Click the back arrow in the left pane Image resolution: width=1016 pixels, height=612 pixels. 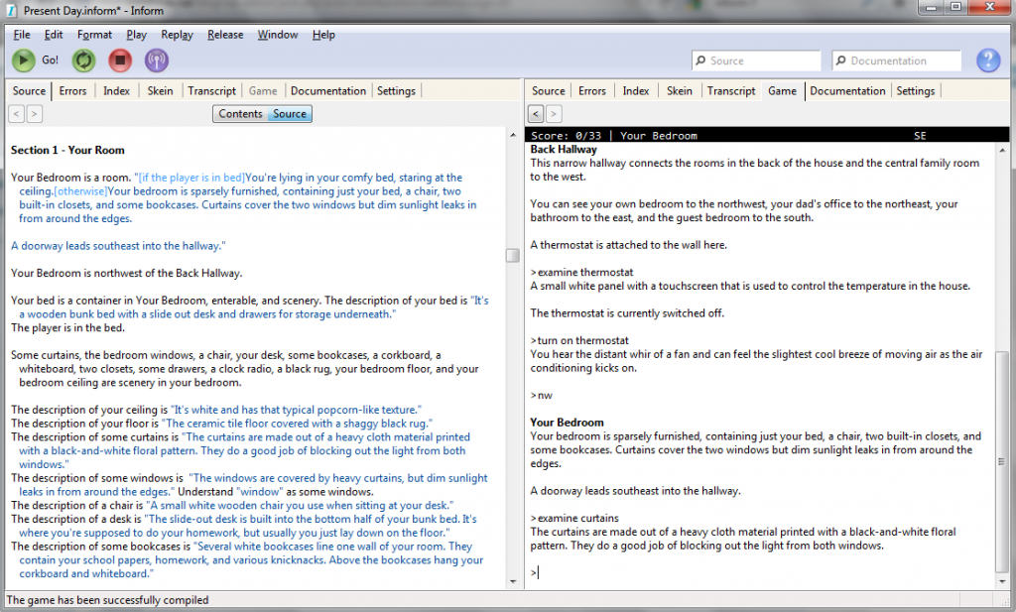(x=15, y=113)
